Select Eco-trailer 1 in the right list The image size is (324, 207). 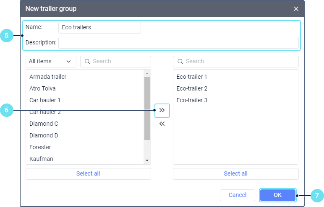click(x=192, y=77)
